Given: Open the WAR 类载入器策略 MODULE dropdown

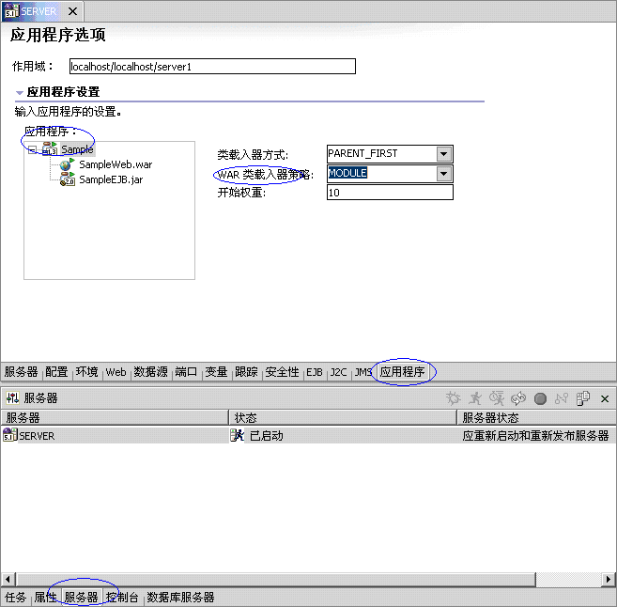Looking at the screenshot, I should (x=443, y=174).
